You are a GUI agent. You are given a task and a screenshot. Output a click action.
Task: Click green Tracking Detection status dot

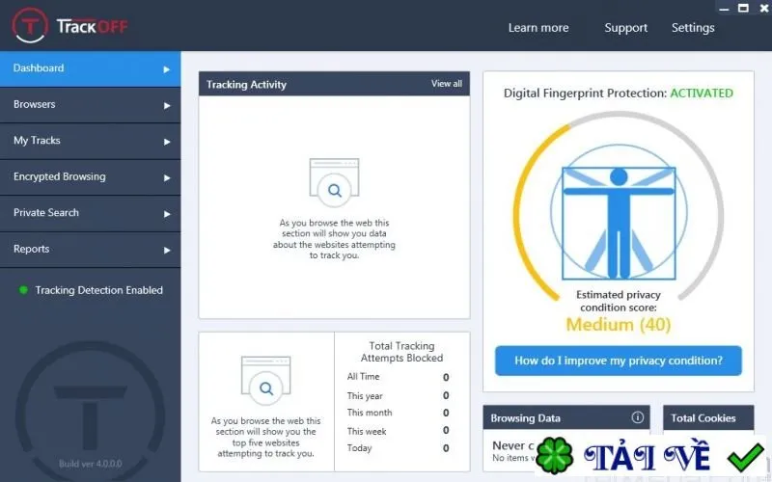[x=23, y=290]
